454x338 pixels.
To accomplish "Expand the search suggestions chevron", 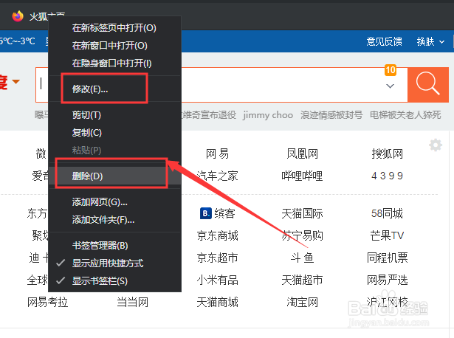I will click(x=390, y=86).
